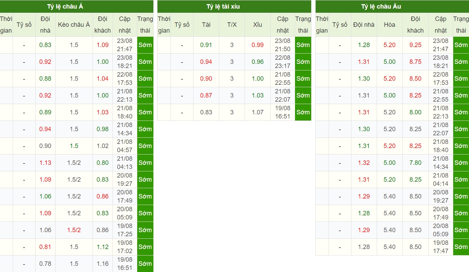
Task: Click Tài odds 0.87 in tài xỉu table
Action: pyautogui.click(x=206, y=95)
